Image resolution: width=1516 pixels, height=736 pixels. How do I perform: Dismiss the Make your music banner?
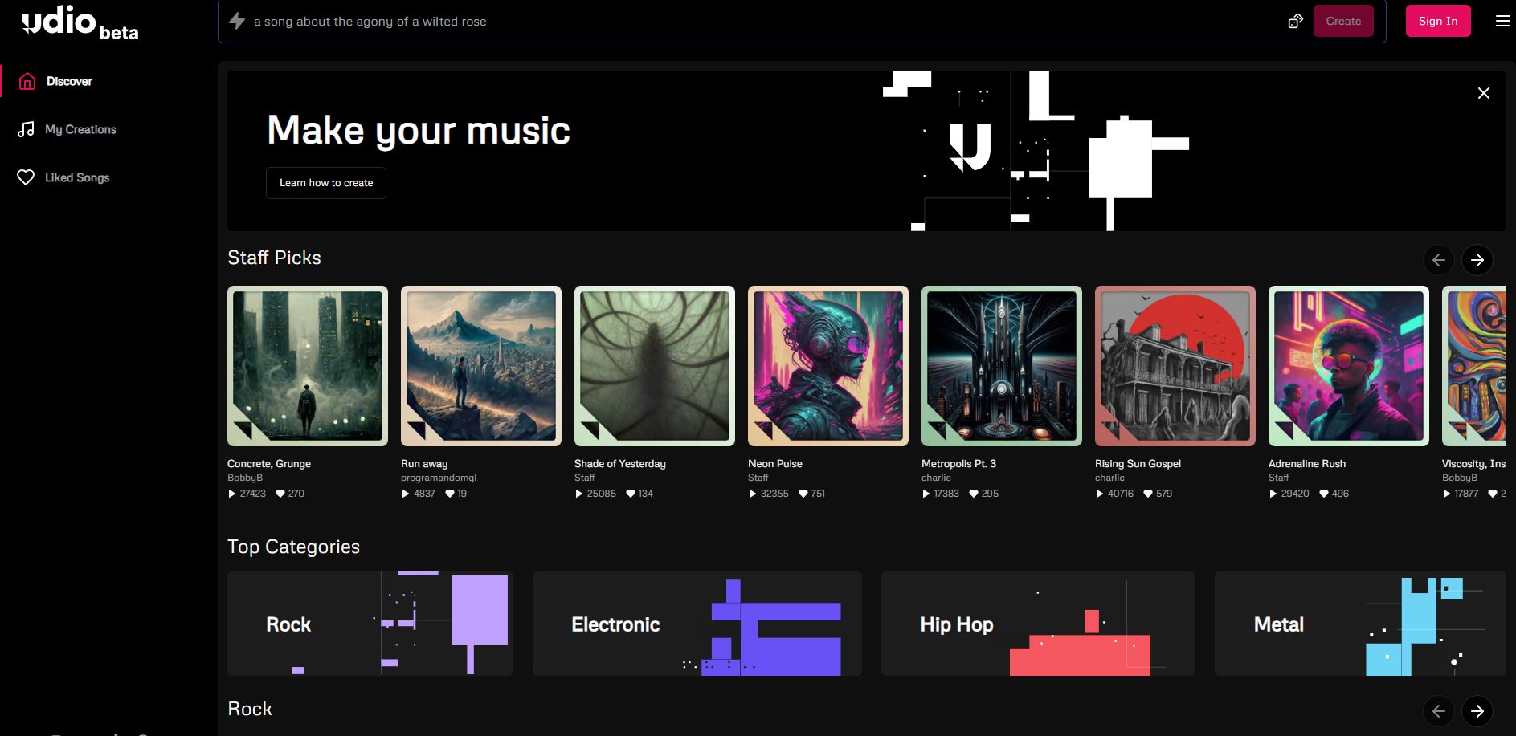pos(1484,93)
